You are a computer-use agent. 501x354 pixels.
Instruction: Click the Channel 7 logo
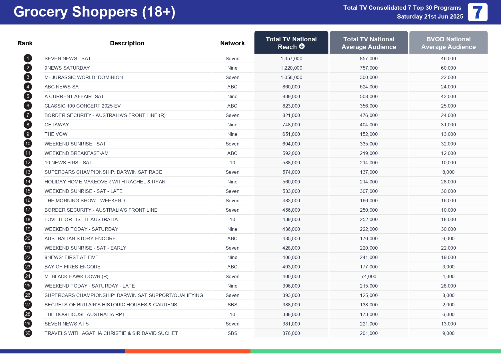[x=477, y=12]
